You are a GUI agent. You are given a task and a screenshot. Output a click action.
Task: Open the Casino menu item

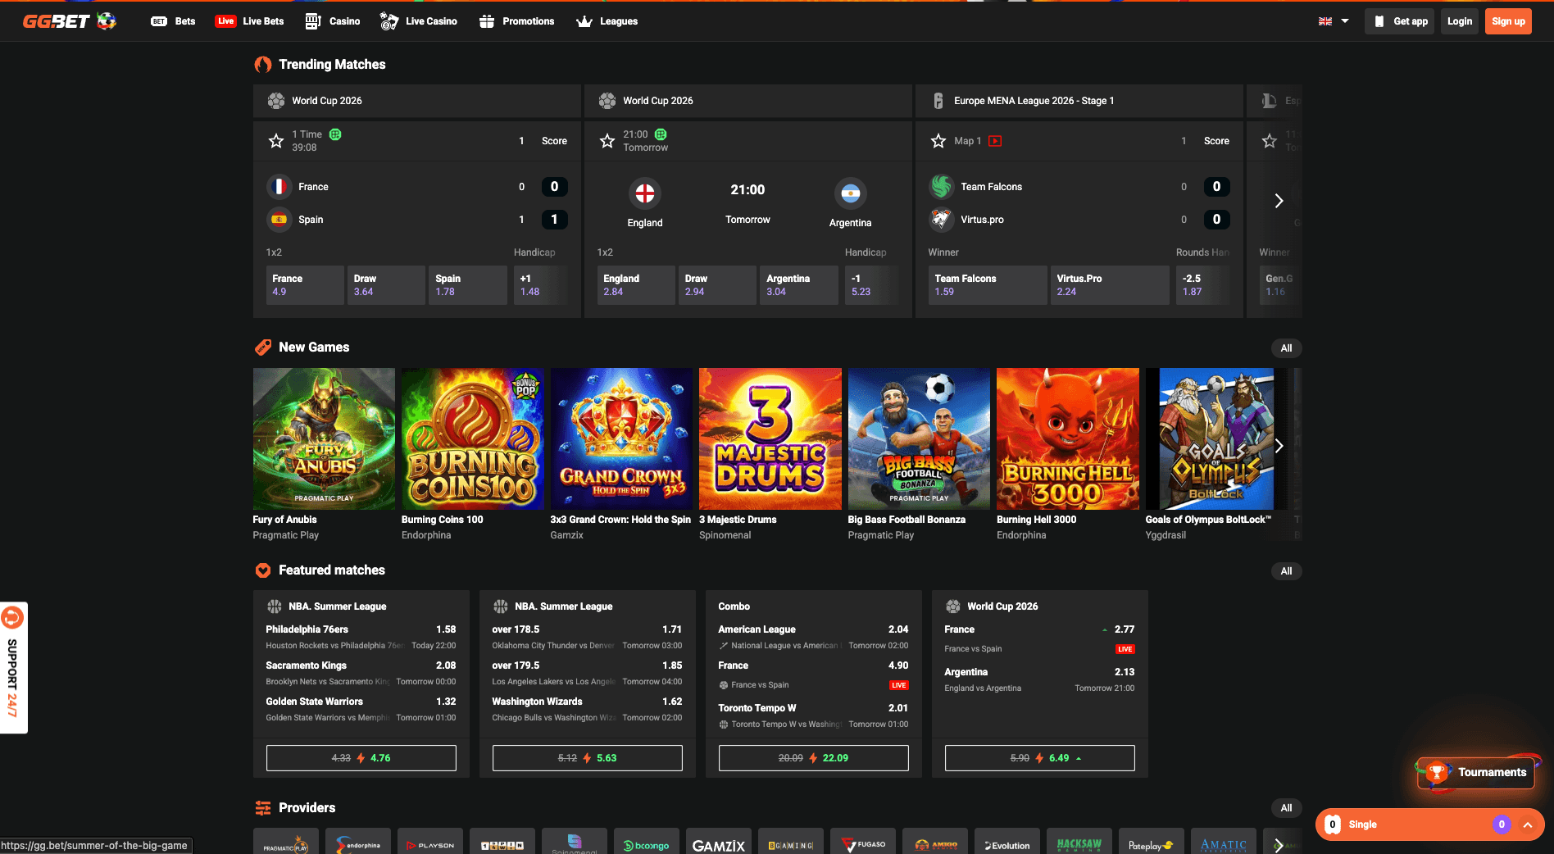click(332, 21)
